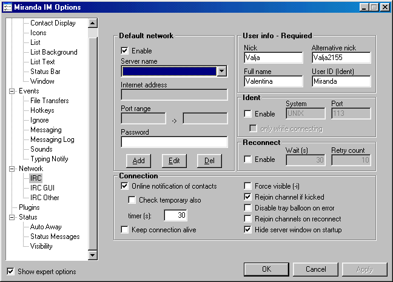Screen dimensions: 393x282
Task: Click the Cancel button
Action: pos(315,269)
